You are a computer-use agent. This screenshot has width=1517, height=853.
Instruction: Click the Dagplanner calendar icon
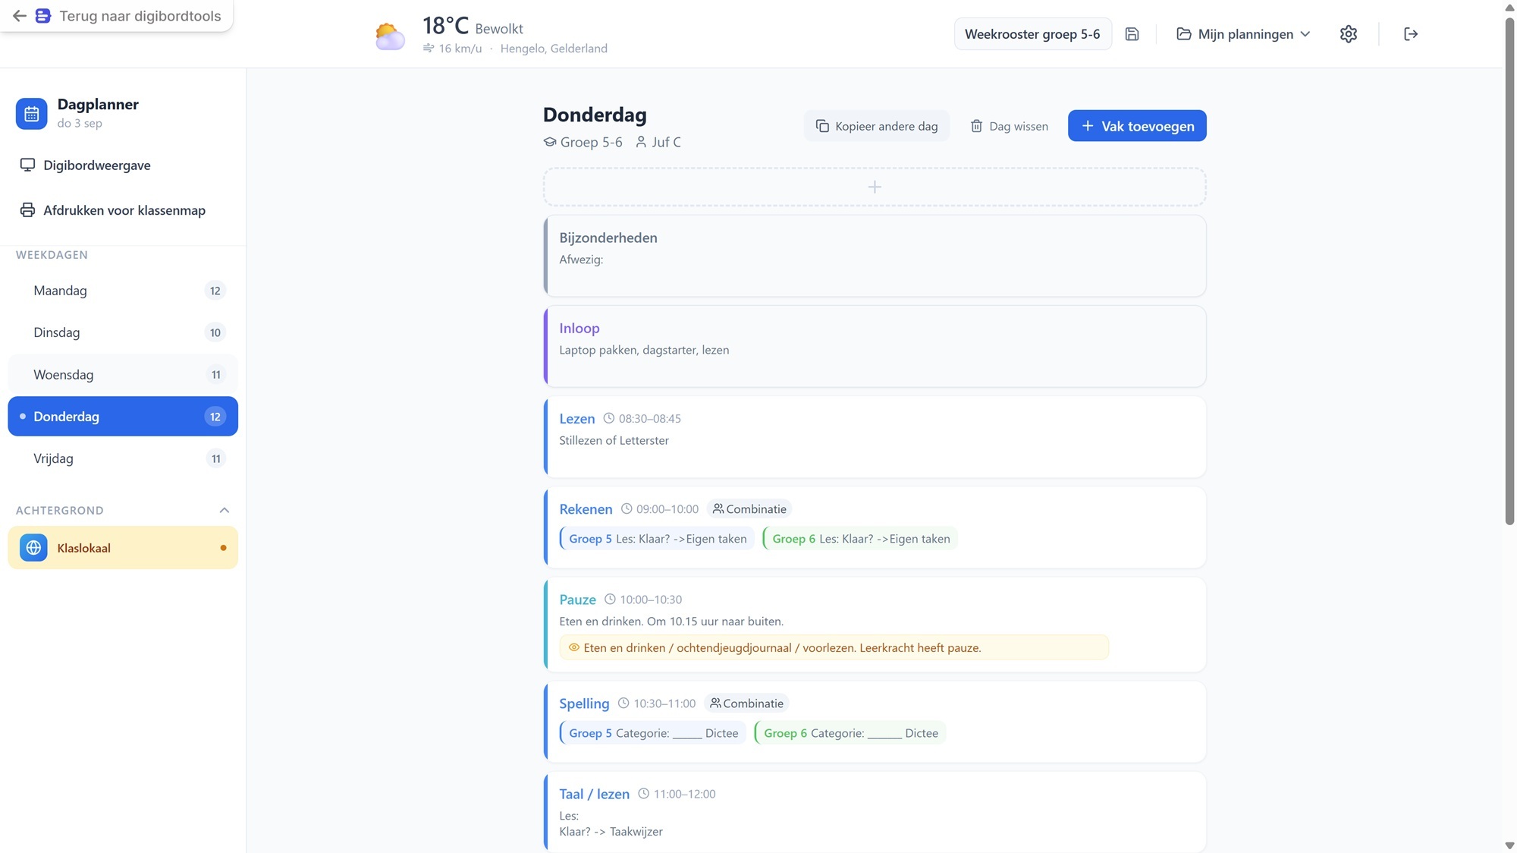(x=32, y=114)
